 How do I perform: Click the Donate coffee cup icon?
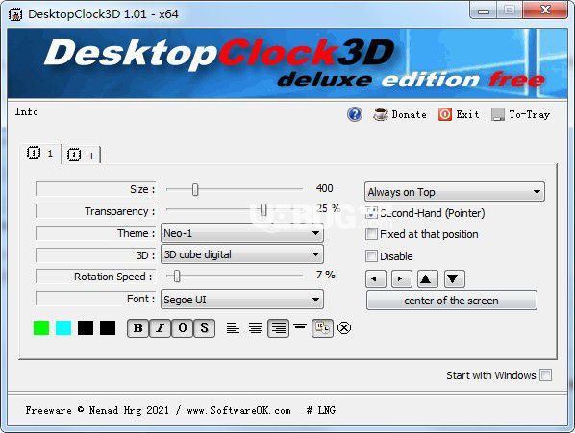pyautogui.click(x=380, y=114)
